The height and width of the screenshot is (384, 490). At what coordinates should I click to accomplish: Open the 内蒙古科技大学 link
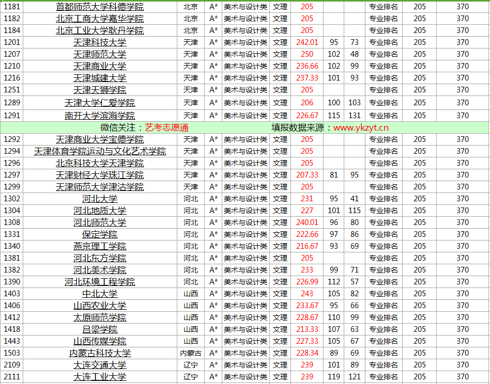point(100,353)
